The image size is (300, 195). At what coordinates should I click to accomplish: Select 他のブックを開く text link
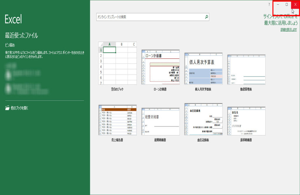click(20, 108)
